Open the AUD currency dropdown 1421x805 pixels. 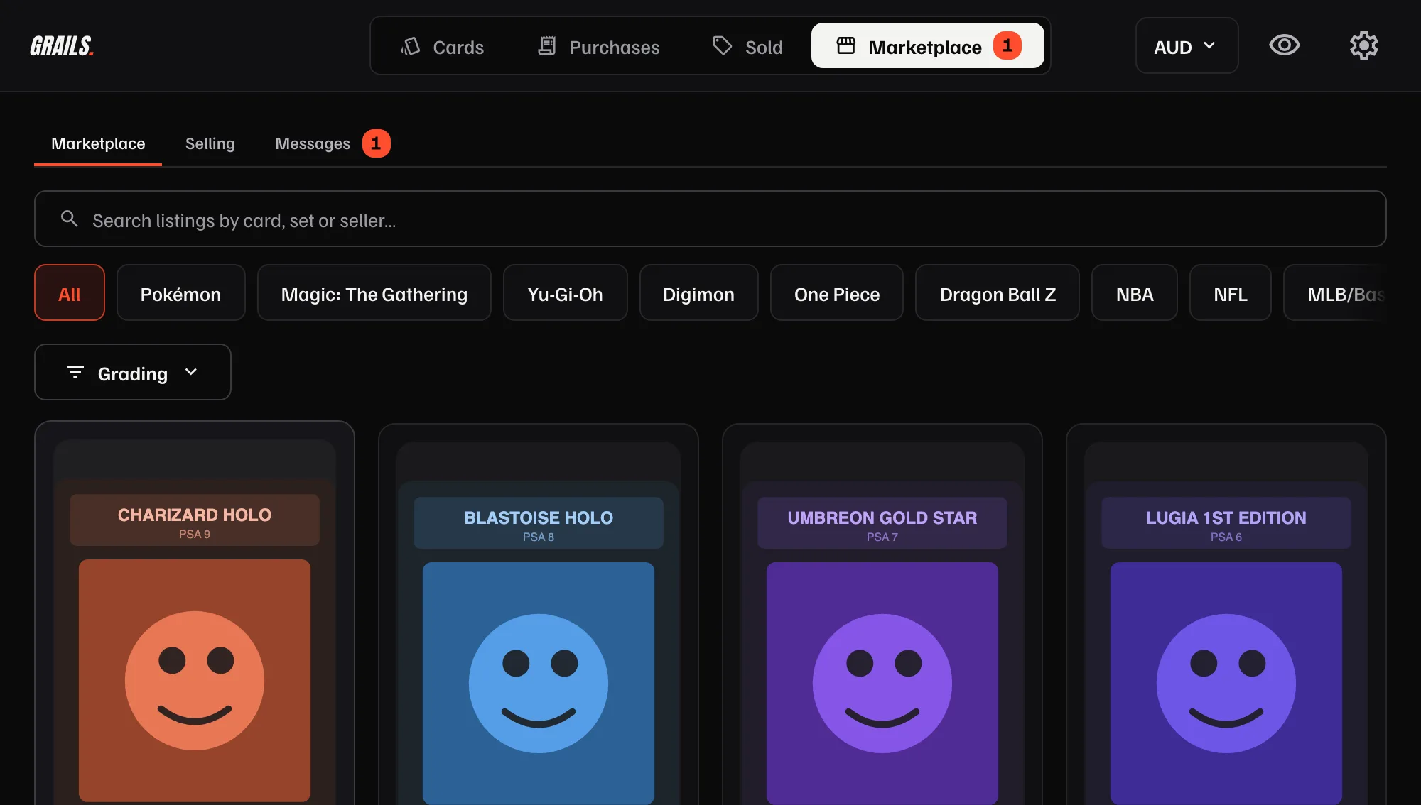[x=1187, y=46]
